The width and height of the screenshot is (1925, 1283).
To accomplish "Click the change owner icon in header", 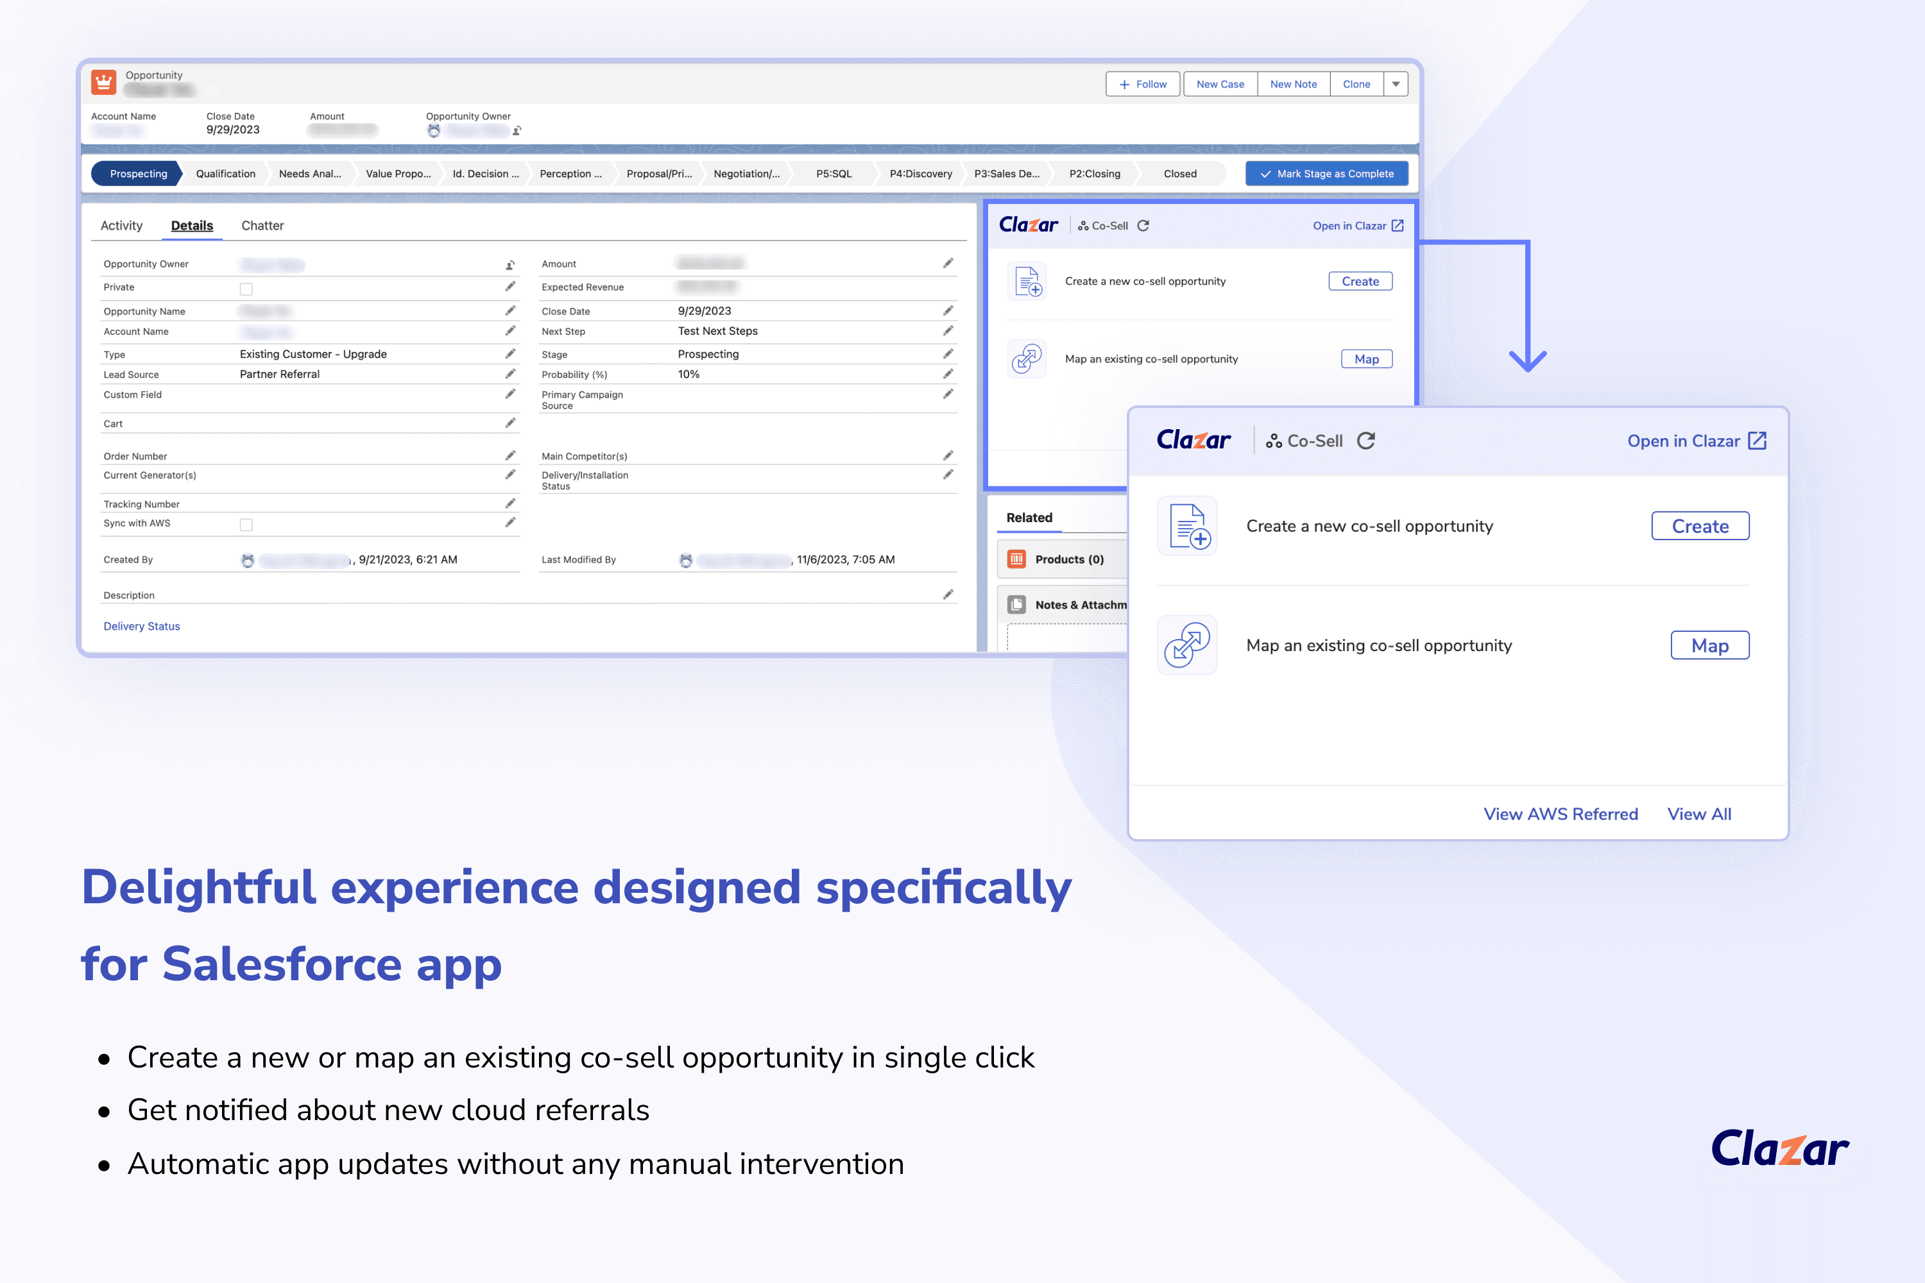I will [517, 131].
